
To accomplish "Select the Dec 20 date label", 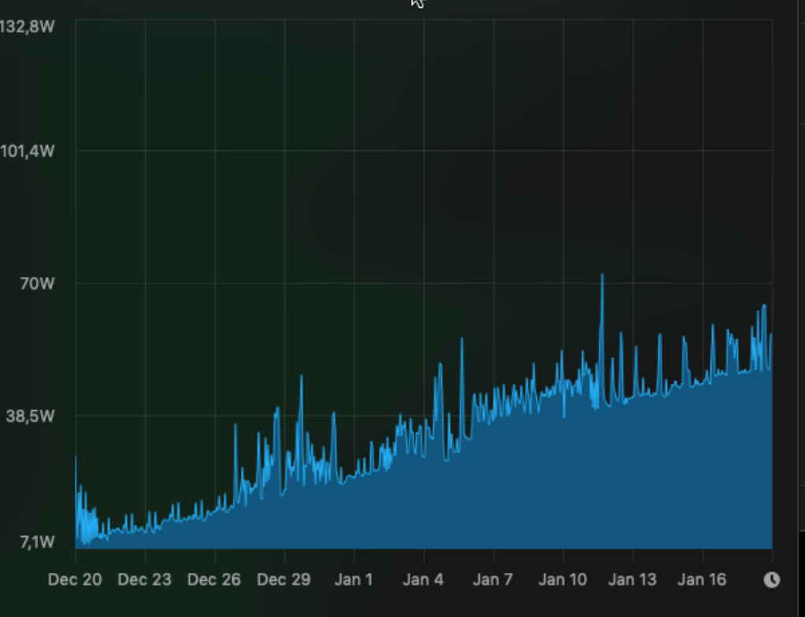I will pyautogui.click(x=75, y=580).
